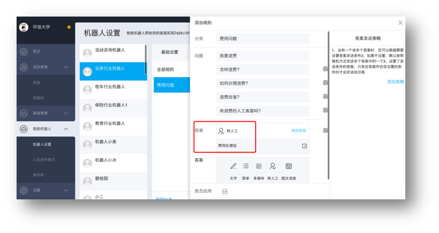
Task: Choose the 转人工 answer type icon below
Action: [x=273, y=166]
